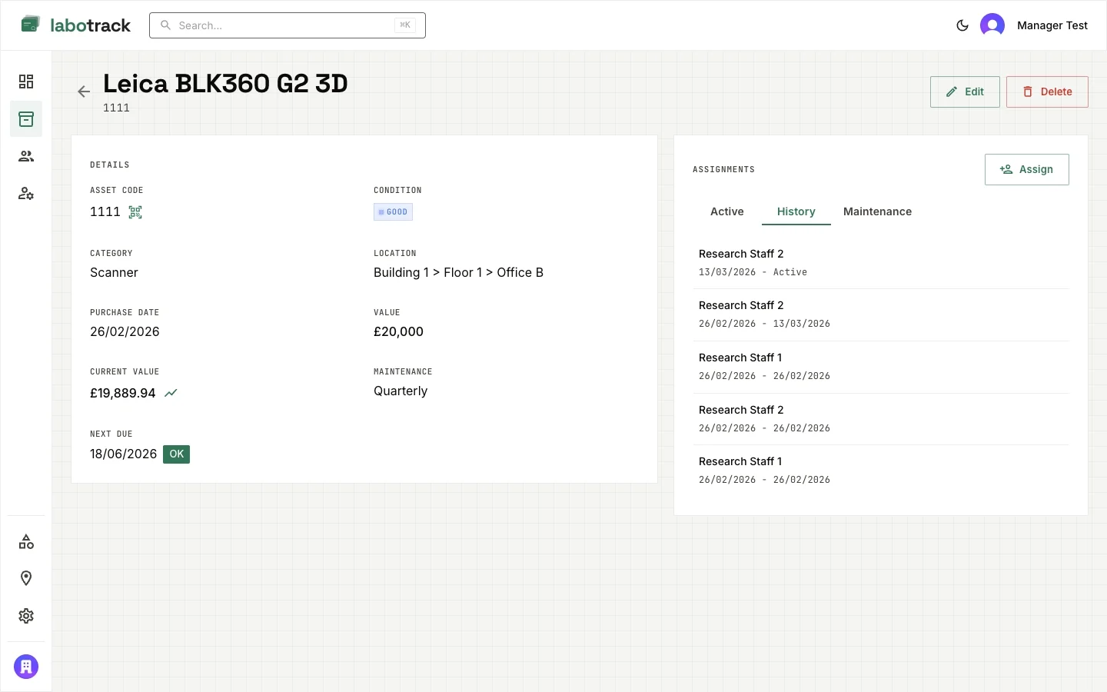
Task: Open the dashboard icon in the sidebar
Action: coord(26,82)
